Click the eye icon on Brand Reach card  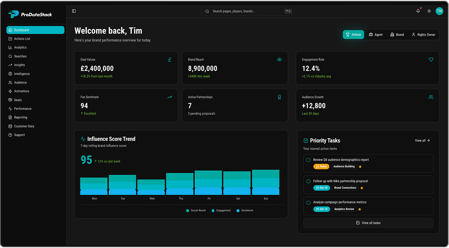tap(279, 59)
